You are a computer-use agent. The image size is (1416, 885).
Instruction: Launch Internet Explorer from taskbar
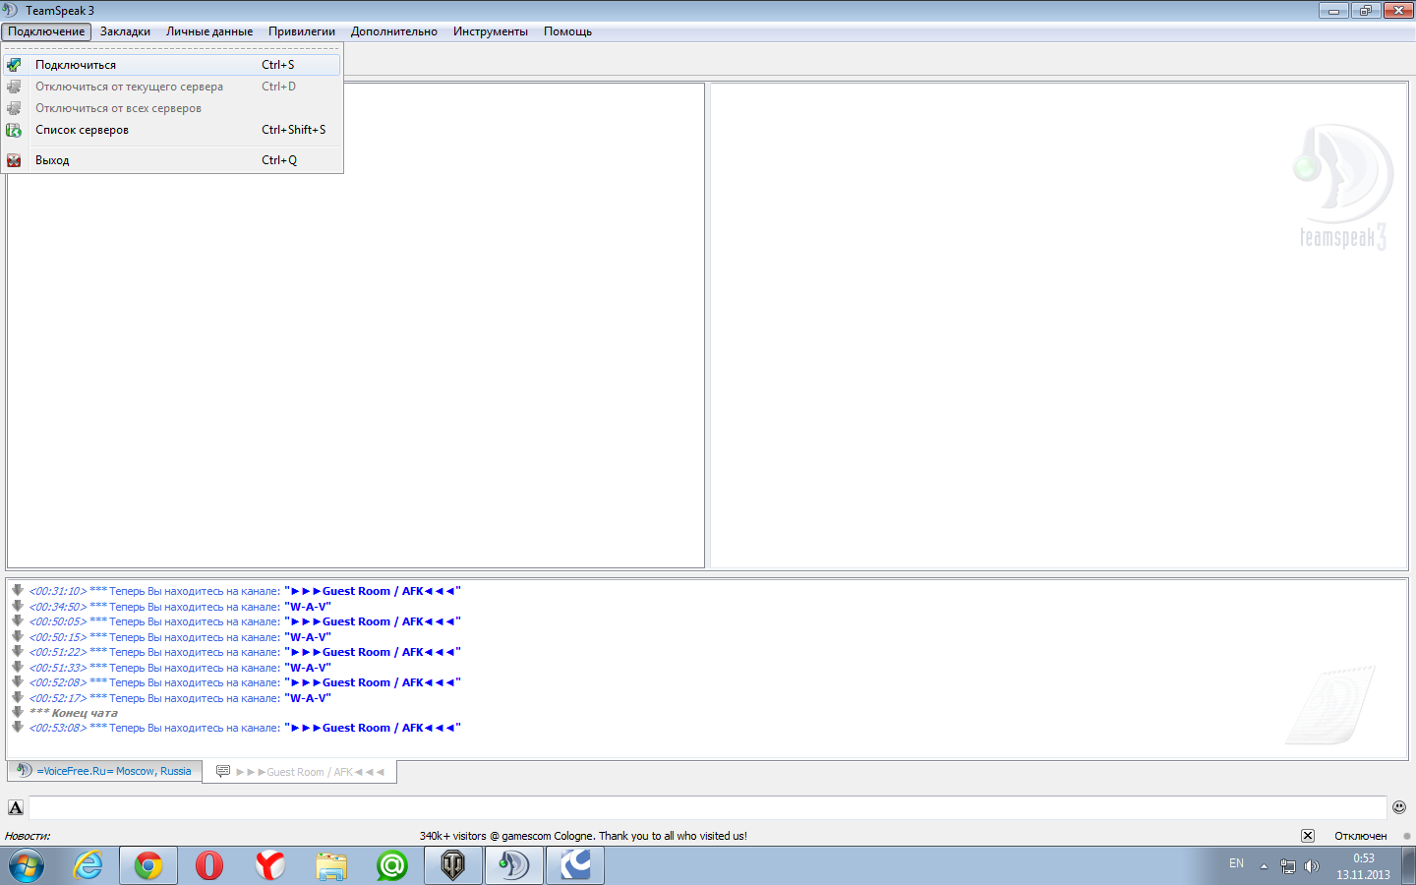(x=88, y=866)
